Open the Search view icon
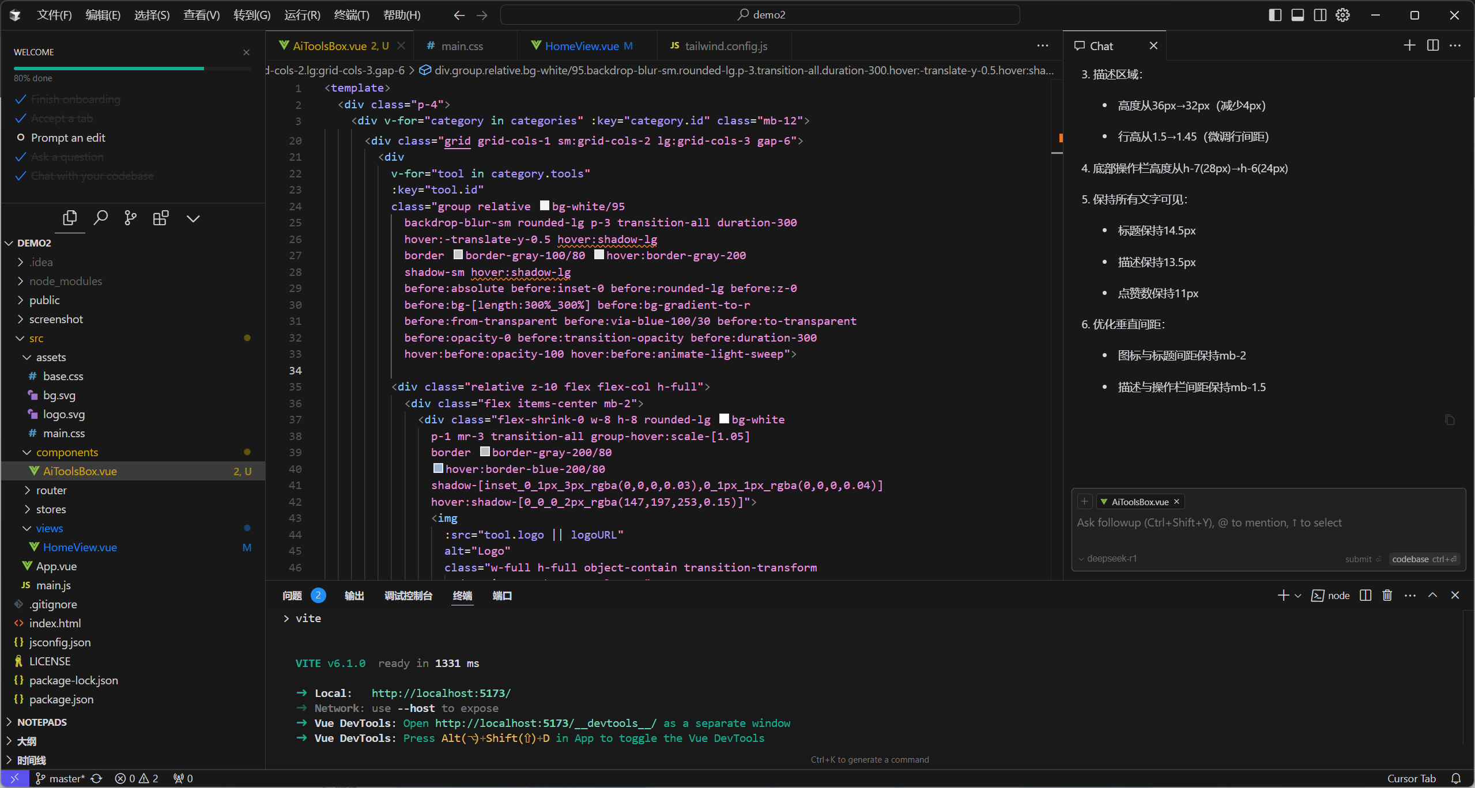 [x=100, y=218]
